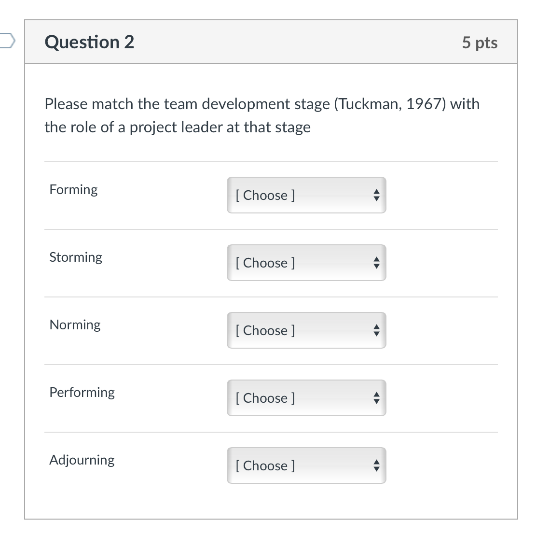Click the up-down arrows in Storming's selector
550x536 pixels.
click(376, 263)
